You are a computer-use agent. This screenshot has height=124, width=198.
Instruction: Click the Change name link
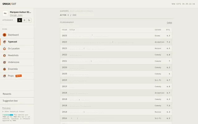16,15
